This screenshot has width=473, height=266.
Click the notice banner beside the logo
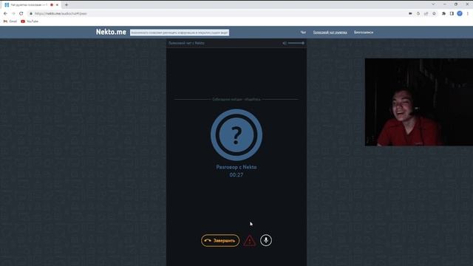point(180,33)
